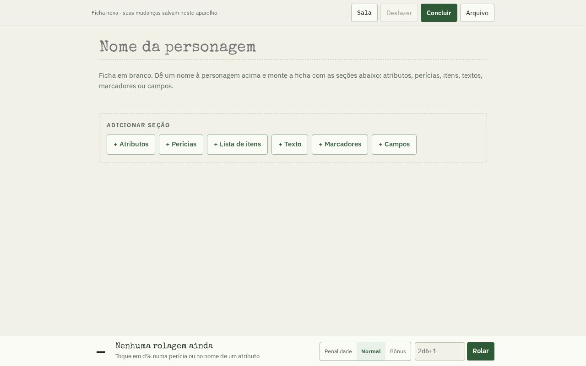Add a Perícias section
586x366 pixels.
[x=181, y=145]
